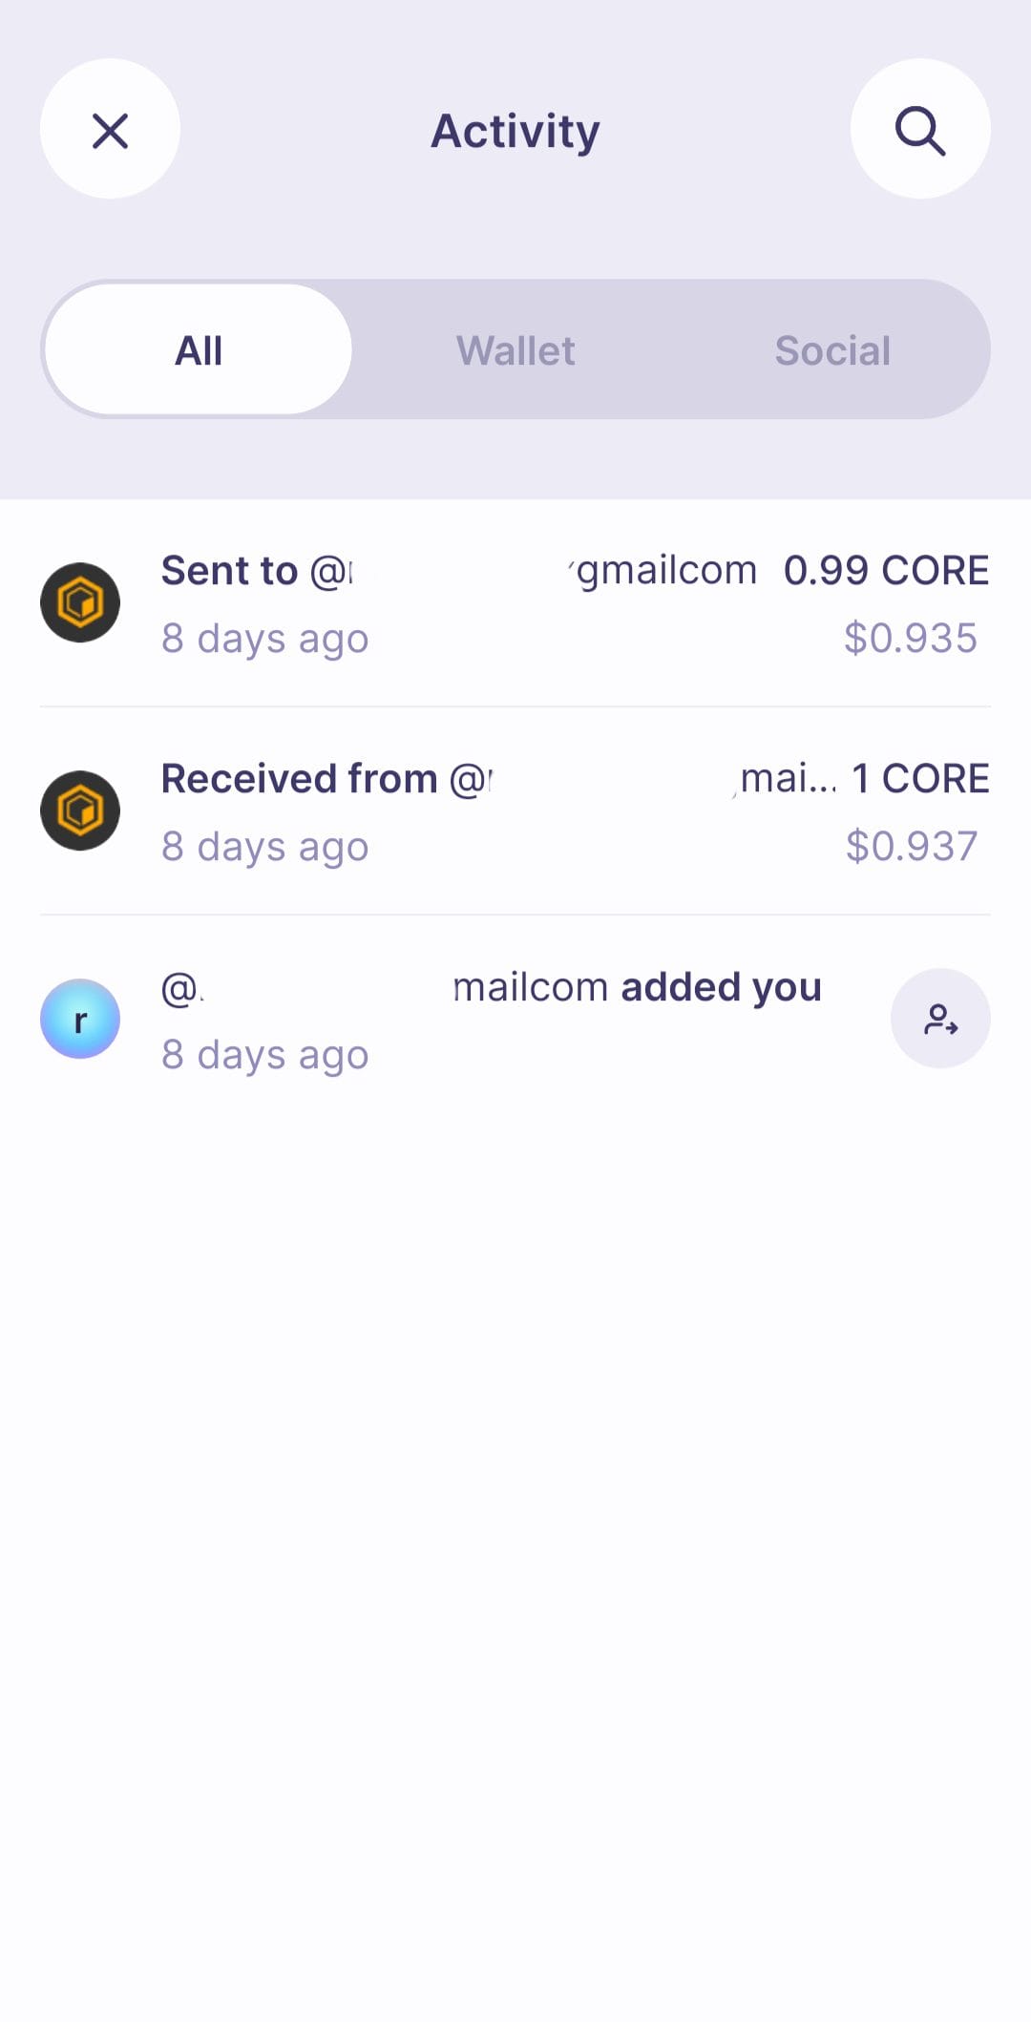The width and height of the screenshot is (1031, 2022).
Task: Close the Activity screen with X icon
Action: tap(110, 129)
